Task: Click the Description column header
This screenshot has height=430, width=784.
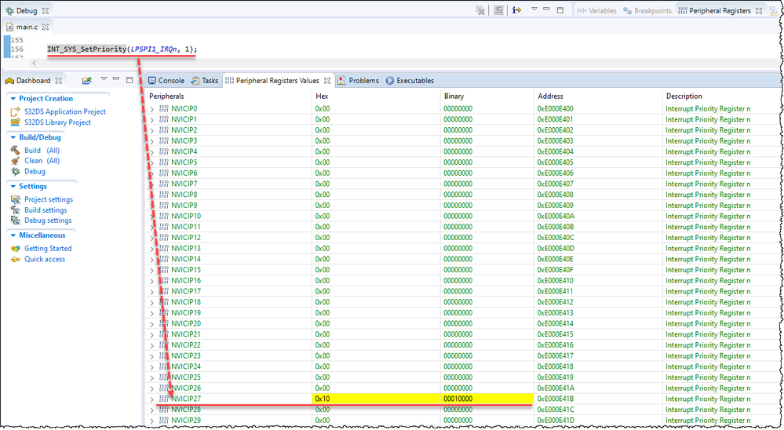Action: click(x=684, y=96)
